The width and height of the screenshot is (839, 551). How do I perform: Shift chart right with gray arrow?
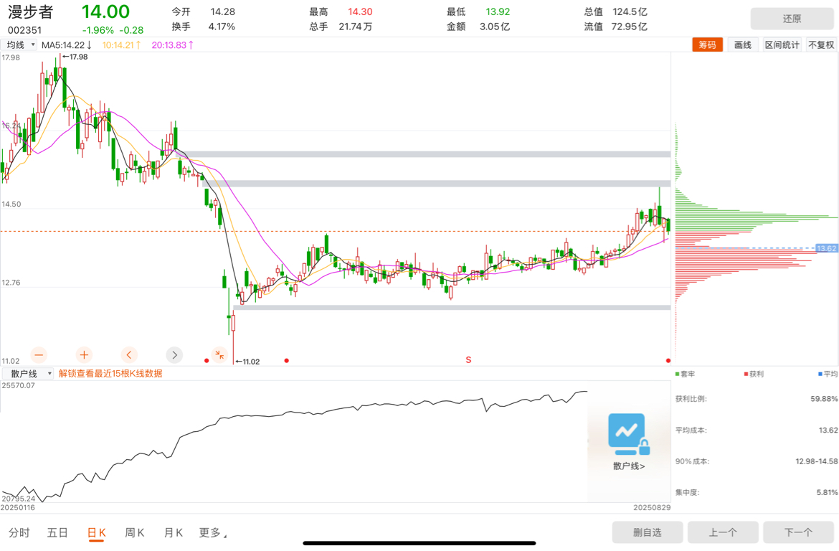point(174,354)
